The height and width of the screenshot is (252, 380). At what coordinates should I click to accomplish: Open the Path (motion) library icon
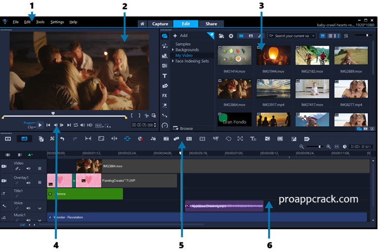(x=165, y=115)
